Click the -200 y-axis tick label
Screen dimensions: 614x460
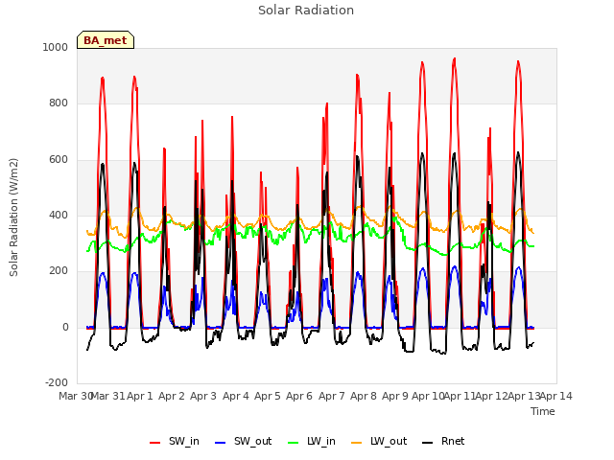click(57, 382)
